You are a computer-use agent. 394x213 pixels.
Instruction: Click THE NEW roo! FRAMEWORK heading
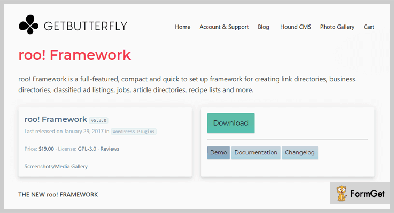[58, 194]
